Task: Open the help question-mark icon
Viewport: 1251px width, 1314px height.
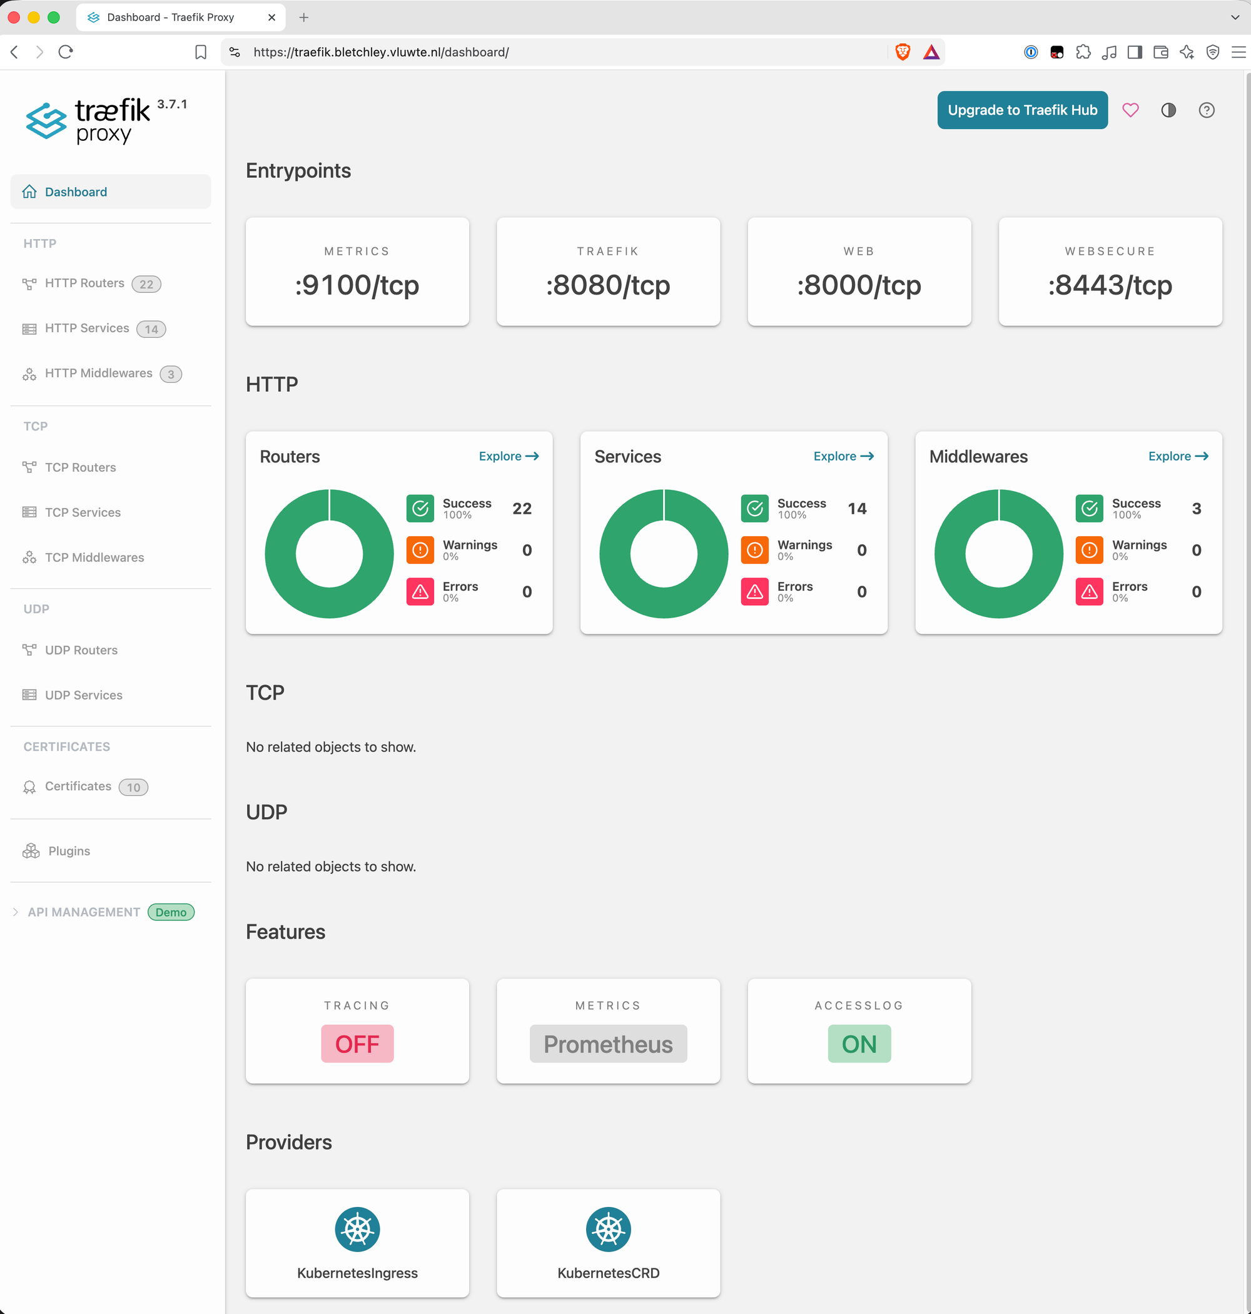Action: point(1207,110)
